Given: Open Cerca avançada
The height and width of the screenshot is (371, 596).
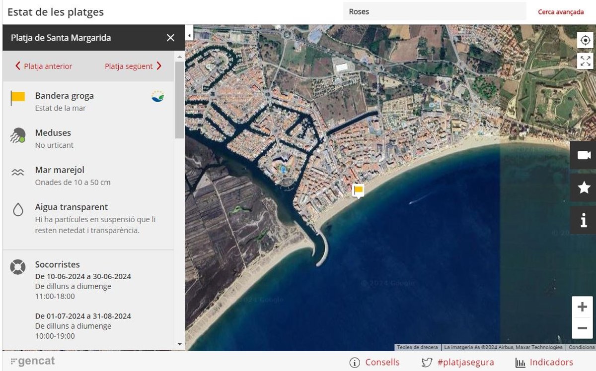Looking at the screenshot, I should pyautogui.click(x=561, y=12).
